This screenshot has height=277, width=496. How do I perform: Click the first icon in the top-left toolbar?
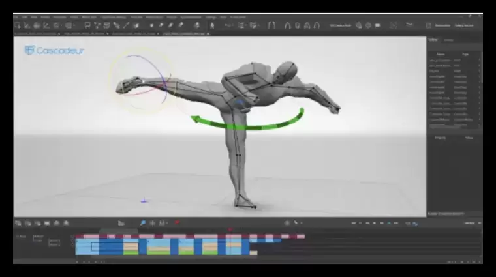pos(18,25)
